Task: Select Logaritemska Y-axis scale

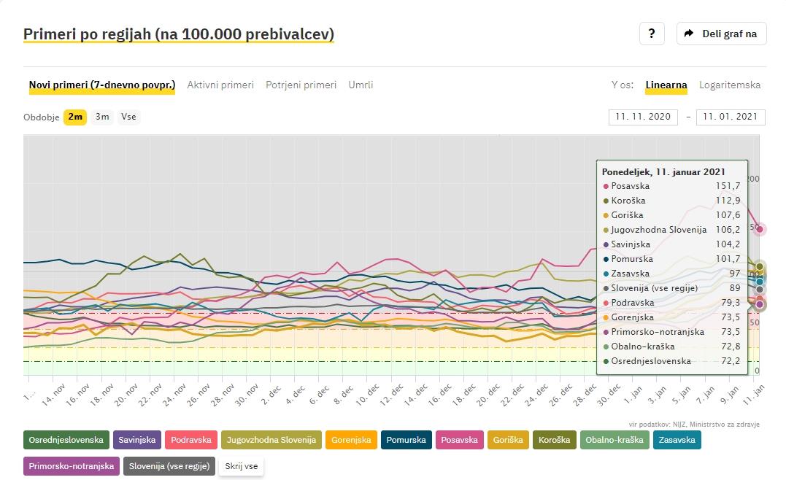Action: (x=730, y=85)
